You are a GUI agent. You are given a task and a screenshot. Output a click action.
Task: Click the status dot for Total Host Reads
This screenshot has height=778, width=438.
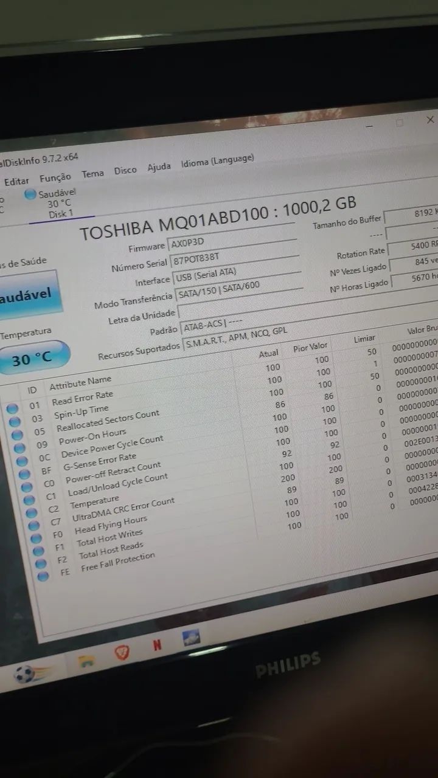41,563
